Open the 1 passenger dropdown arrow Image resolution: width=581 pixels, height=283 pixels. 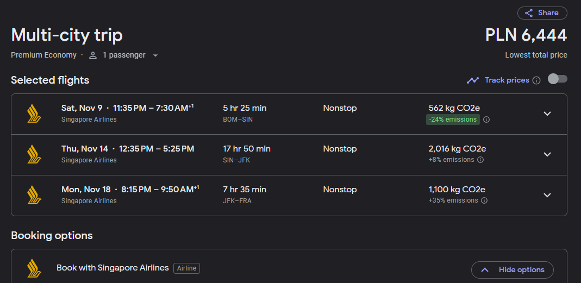(x=155, y=55)
